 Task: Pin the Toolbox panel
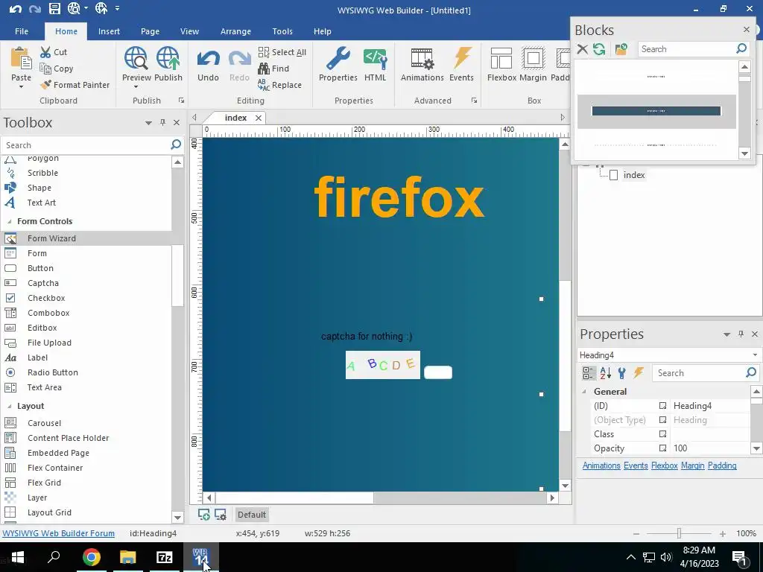pos(163,123)
